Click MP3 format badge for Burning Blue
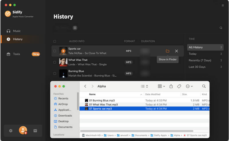The height and width of the screenshot is (141, 229). pos(129,73)
